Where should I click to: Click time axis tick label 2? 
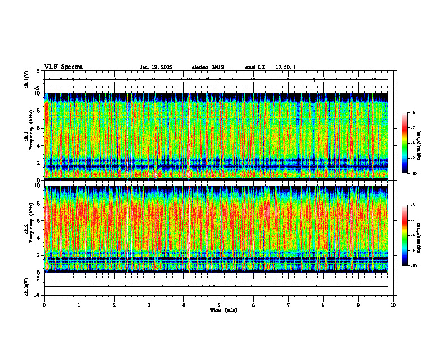coord(114,305)
